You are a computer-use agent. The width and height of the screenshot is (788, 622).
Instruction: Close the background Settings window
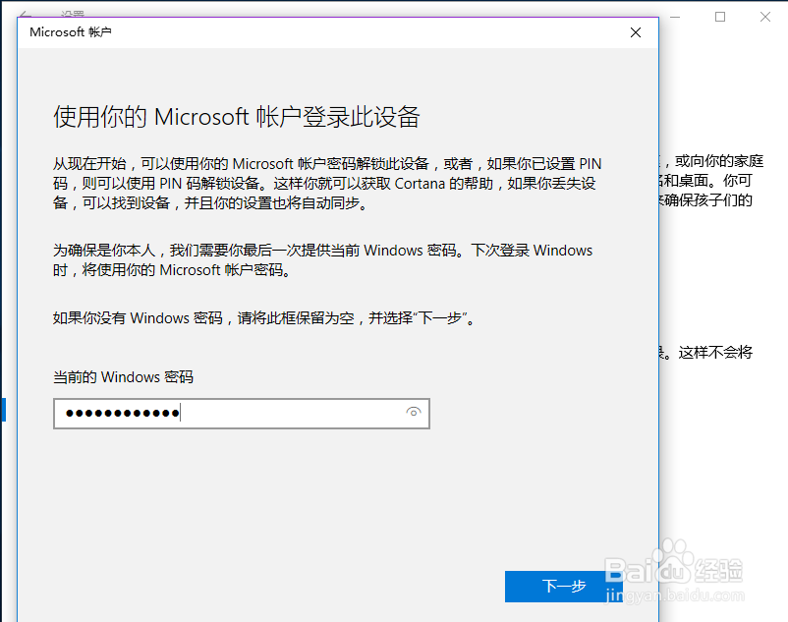764,17
